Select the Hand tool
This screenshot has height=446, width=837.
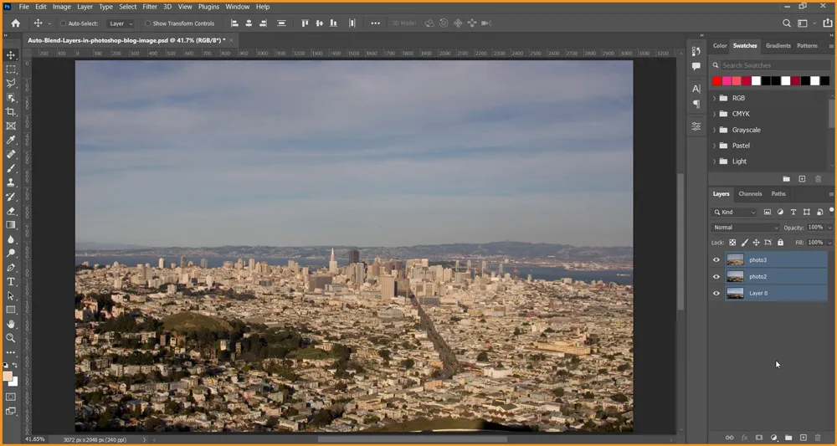pos(11,324)
